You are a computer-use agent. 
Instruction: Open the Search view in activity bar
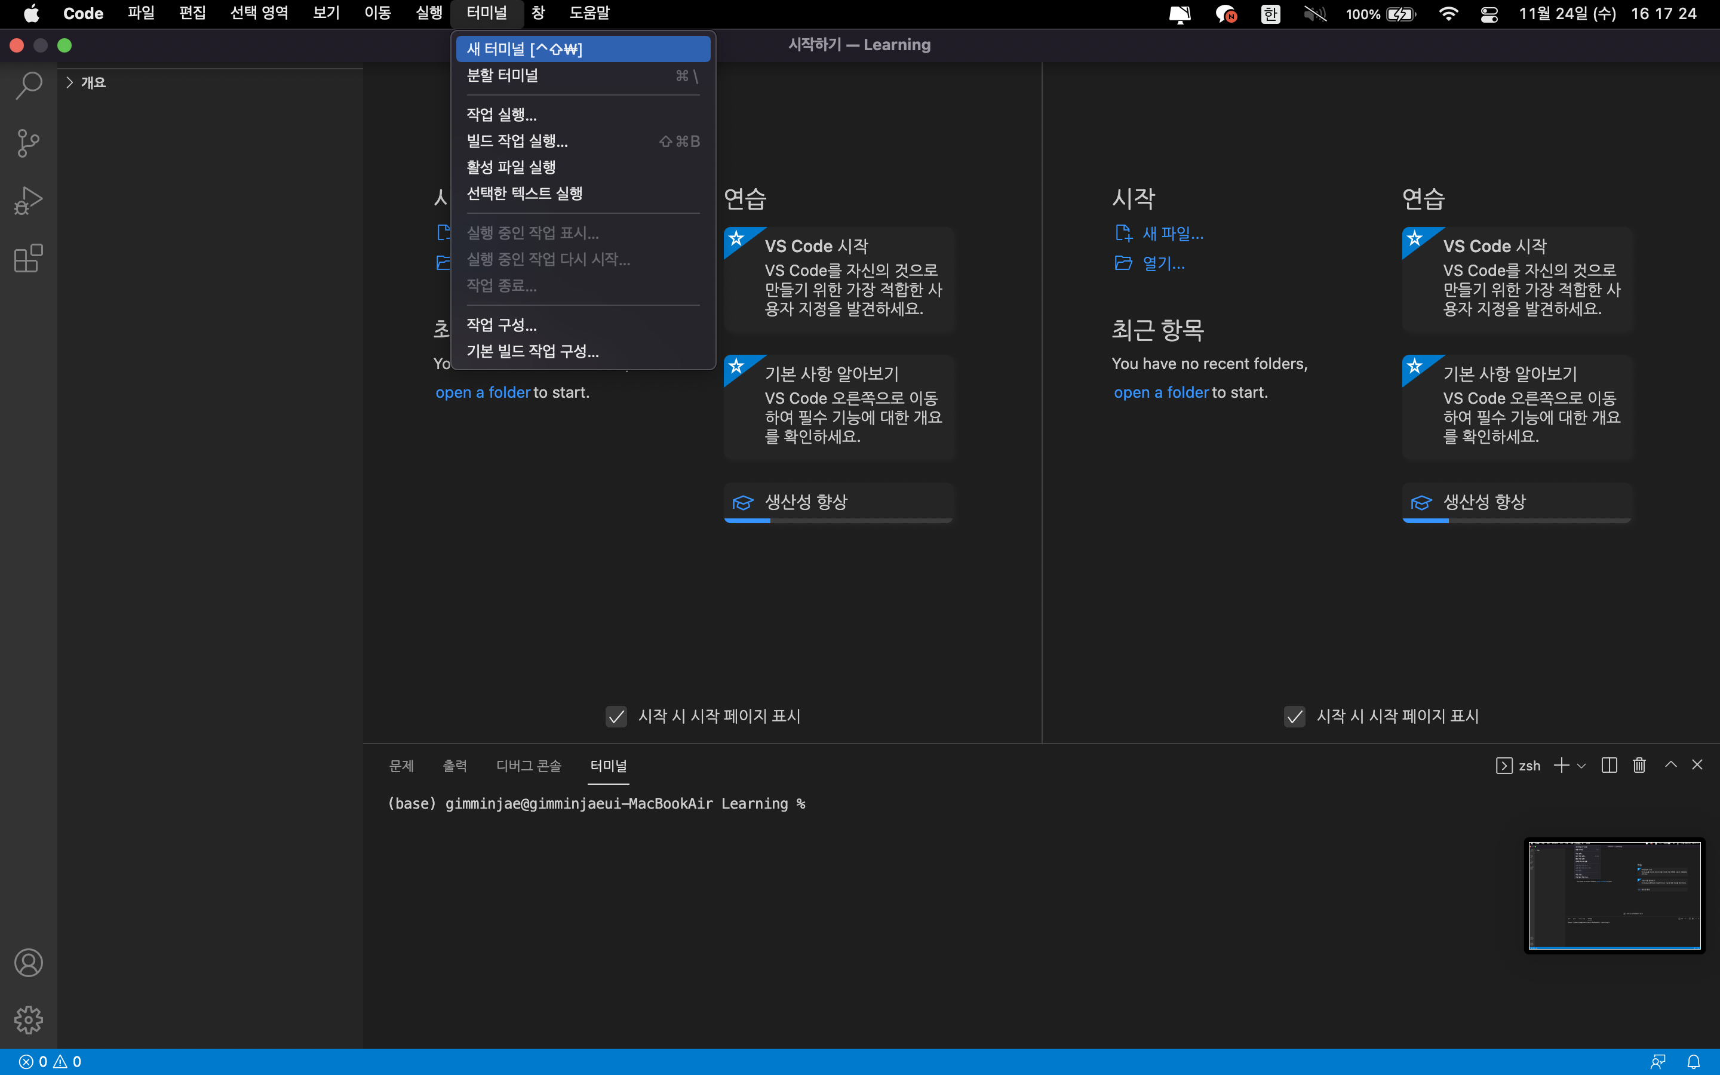click(29, 86)
